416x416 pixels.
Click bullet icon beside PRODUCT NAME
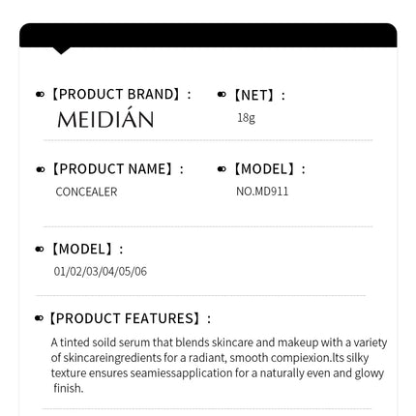(x=41, y=169)
